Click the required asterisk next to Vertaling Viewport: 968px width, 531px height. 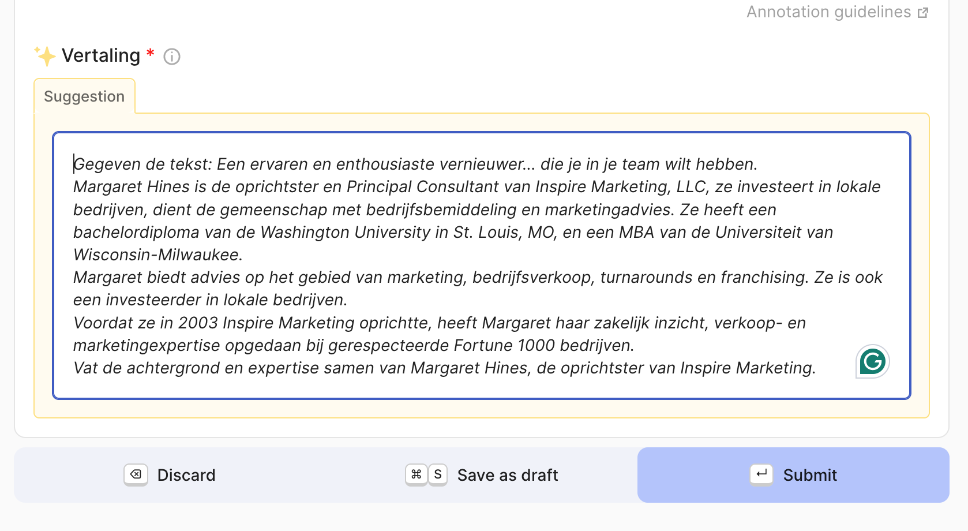pyautogui.click(x=151, y=53)
